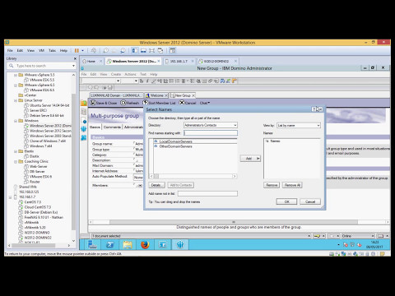
Task: Open the Comments tab of group form
Action: (112, 127)
